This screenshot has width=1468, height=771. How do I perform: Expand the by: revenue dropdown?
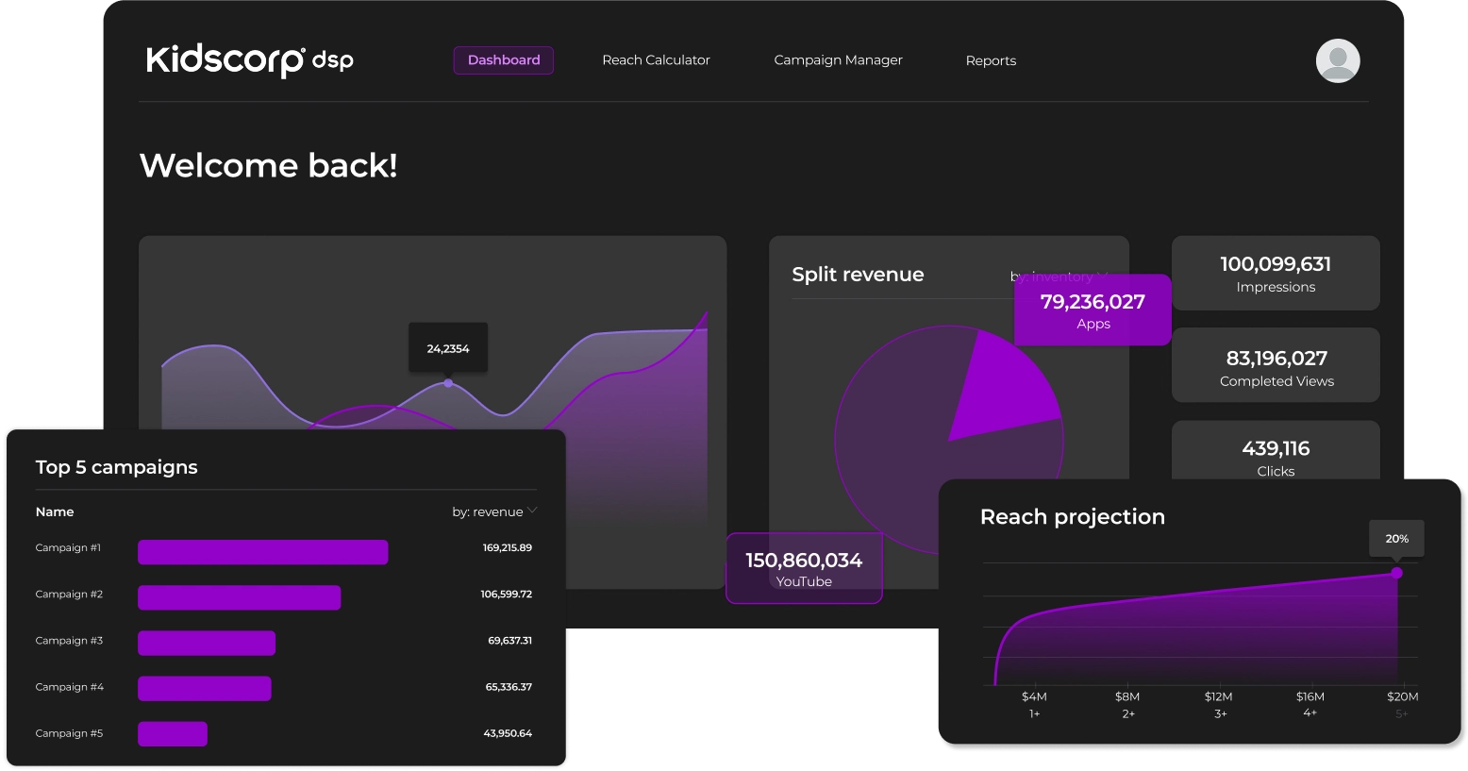494,511
